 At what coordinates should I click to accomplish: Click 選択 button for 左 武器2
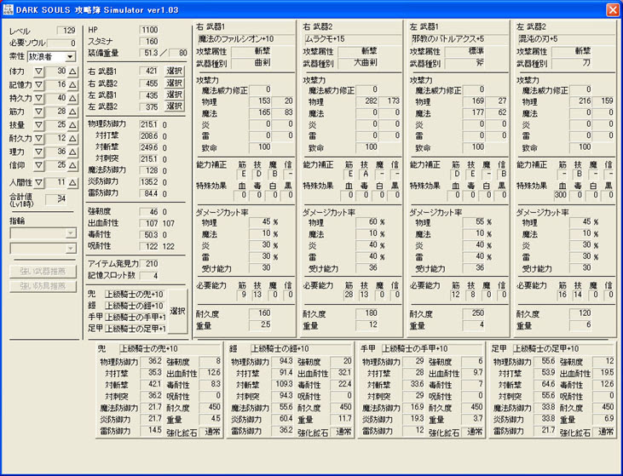175,106
